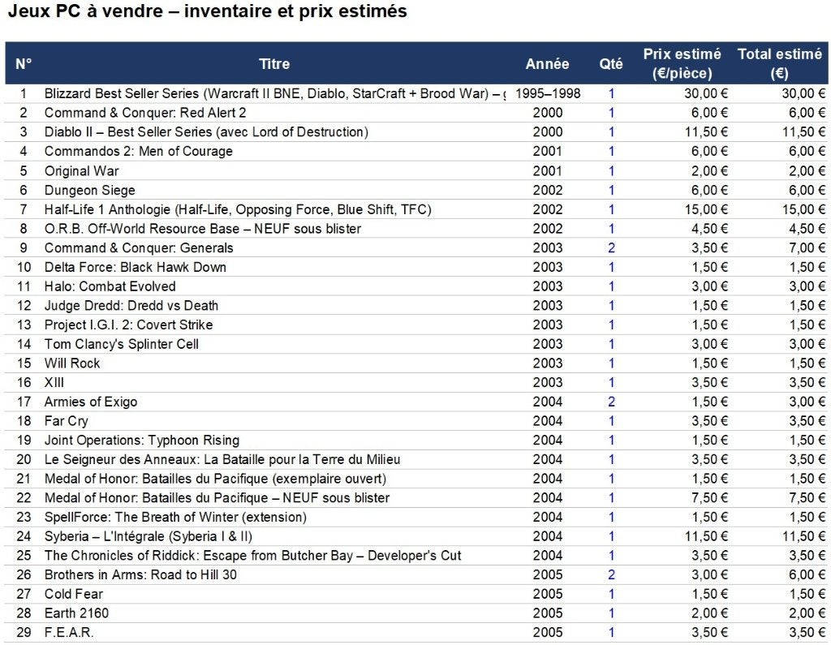Click the "Qté" column header
This screenshot has width=831, height=645.
(611, 63)
